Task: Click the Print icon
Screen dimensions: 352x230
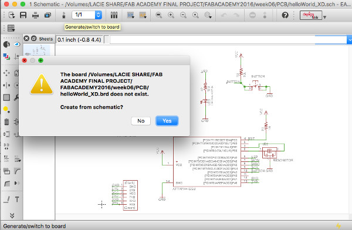Action: pyautogui.click(x=35, y=15)
